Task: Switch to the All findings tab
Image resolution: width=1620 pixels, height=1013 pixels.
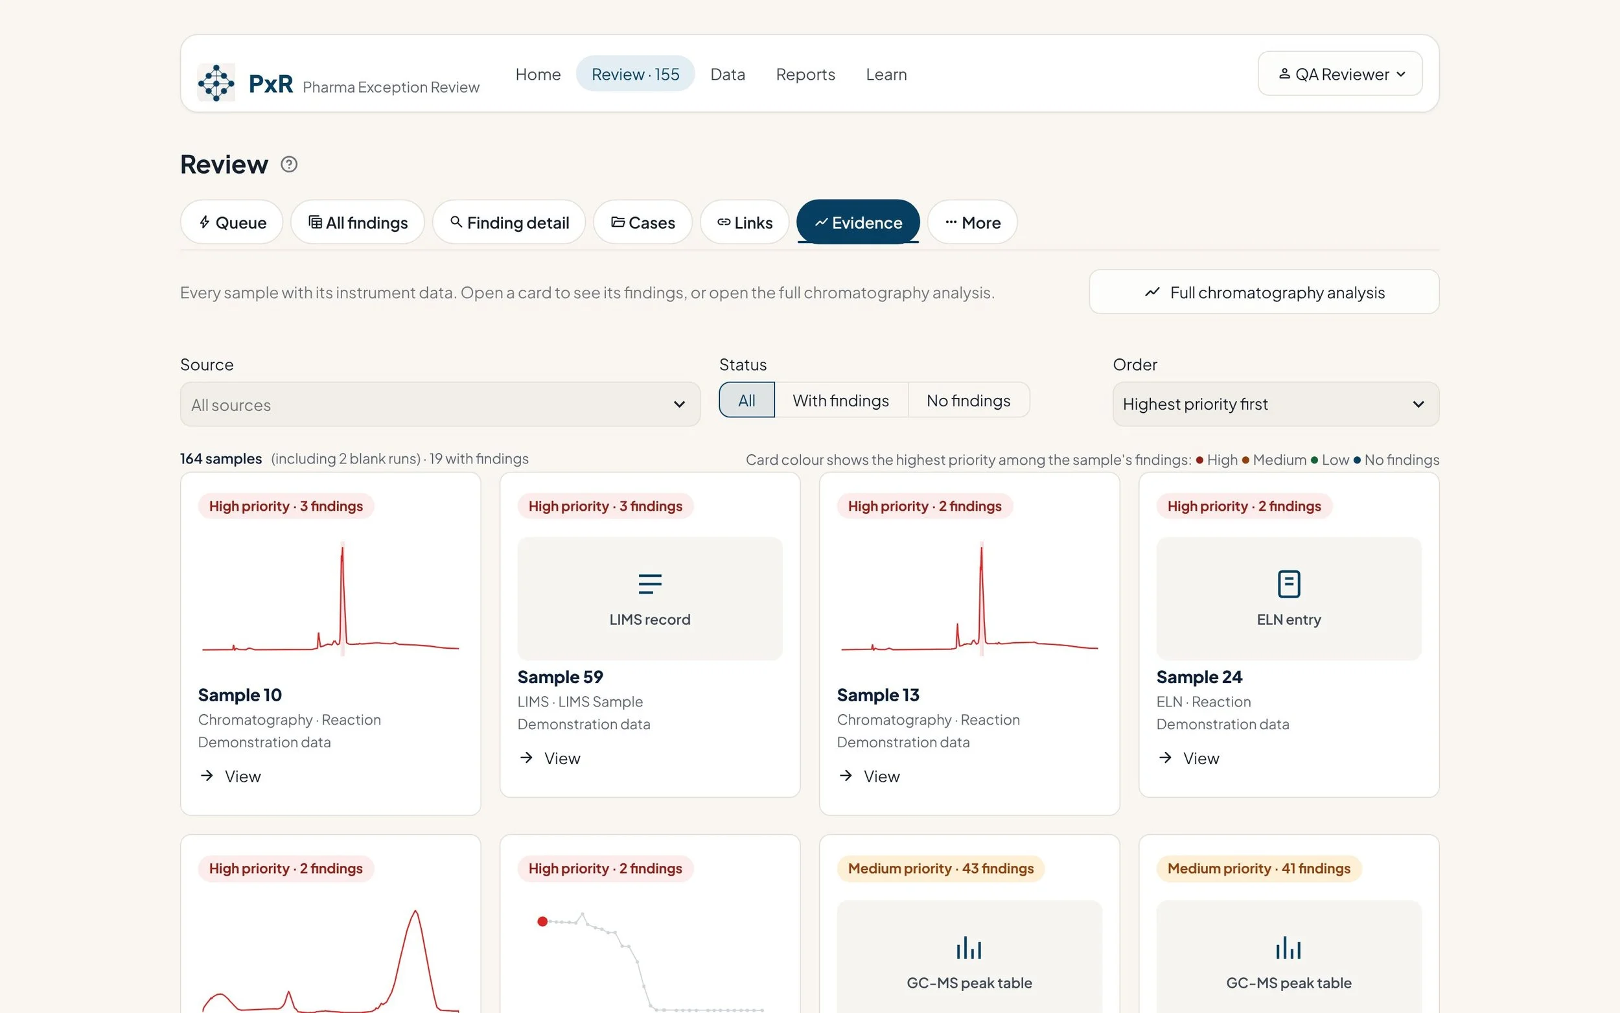Action: 358,222
